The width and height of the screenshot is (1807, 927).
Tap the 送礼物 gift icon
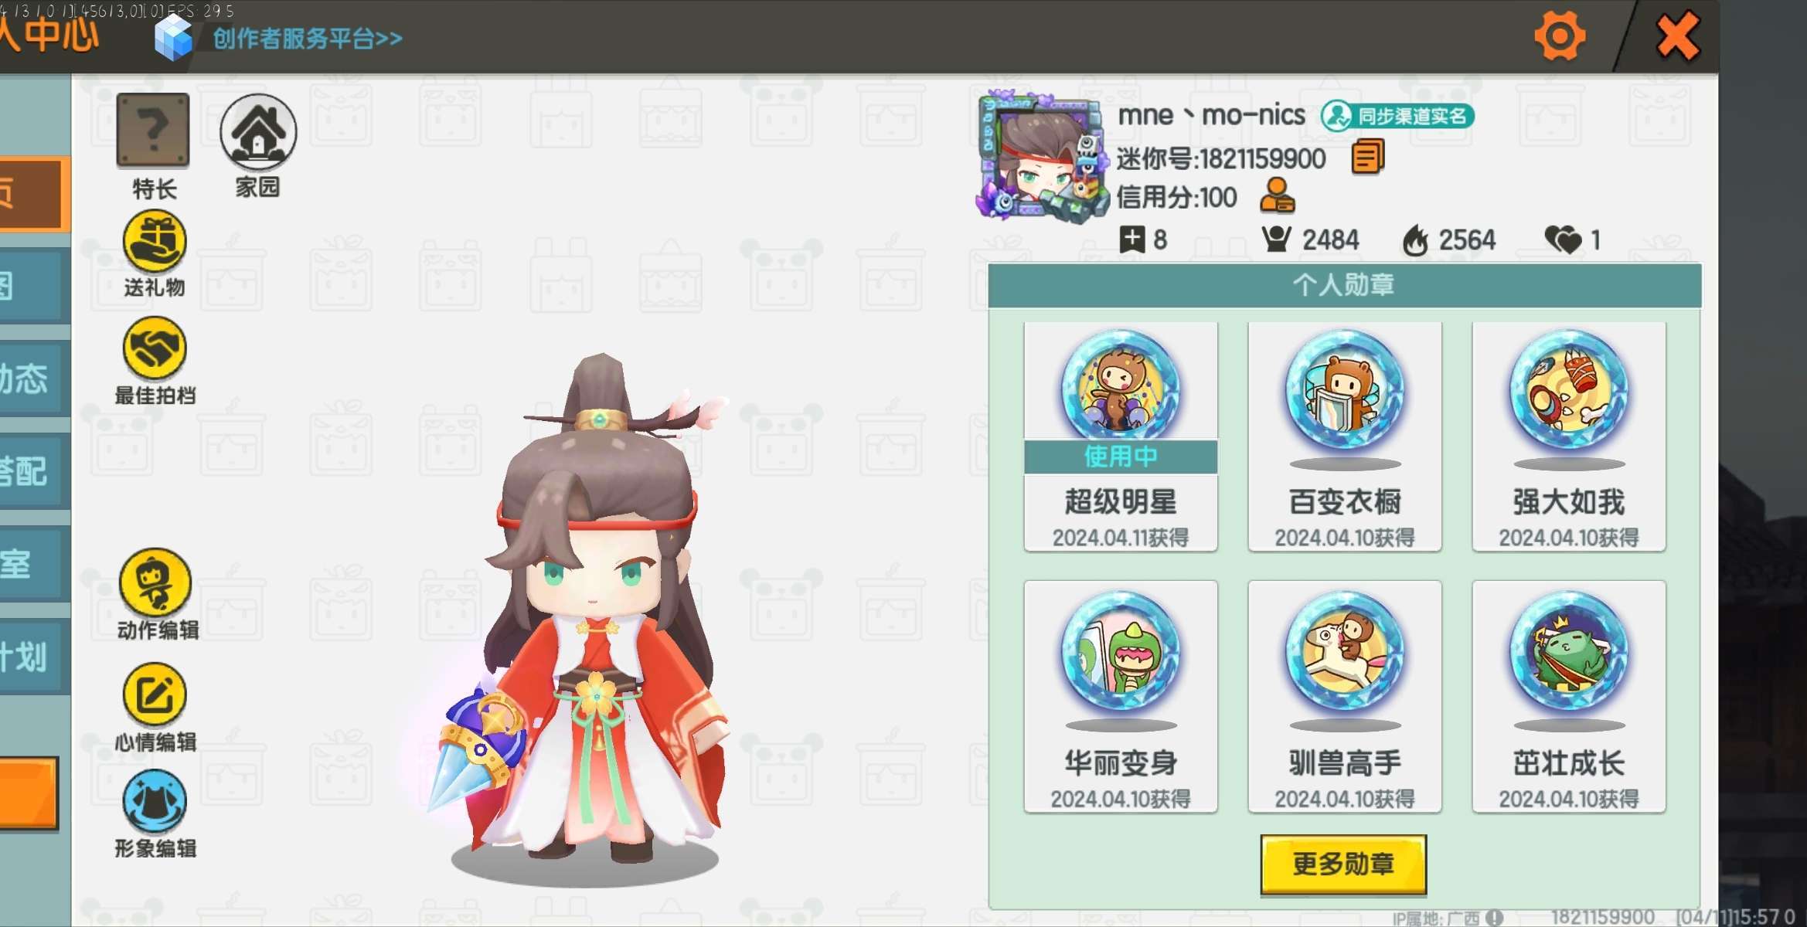coord(155,242)
